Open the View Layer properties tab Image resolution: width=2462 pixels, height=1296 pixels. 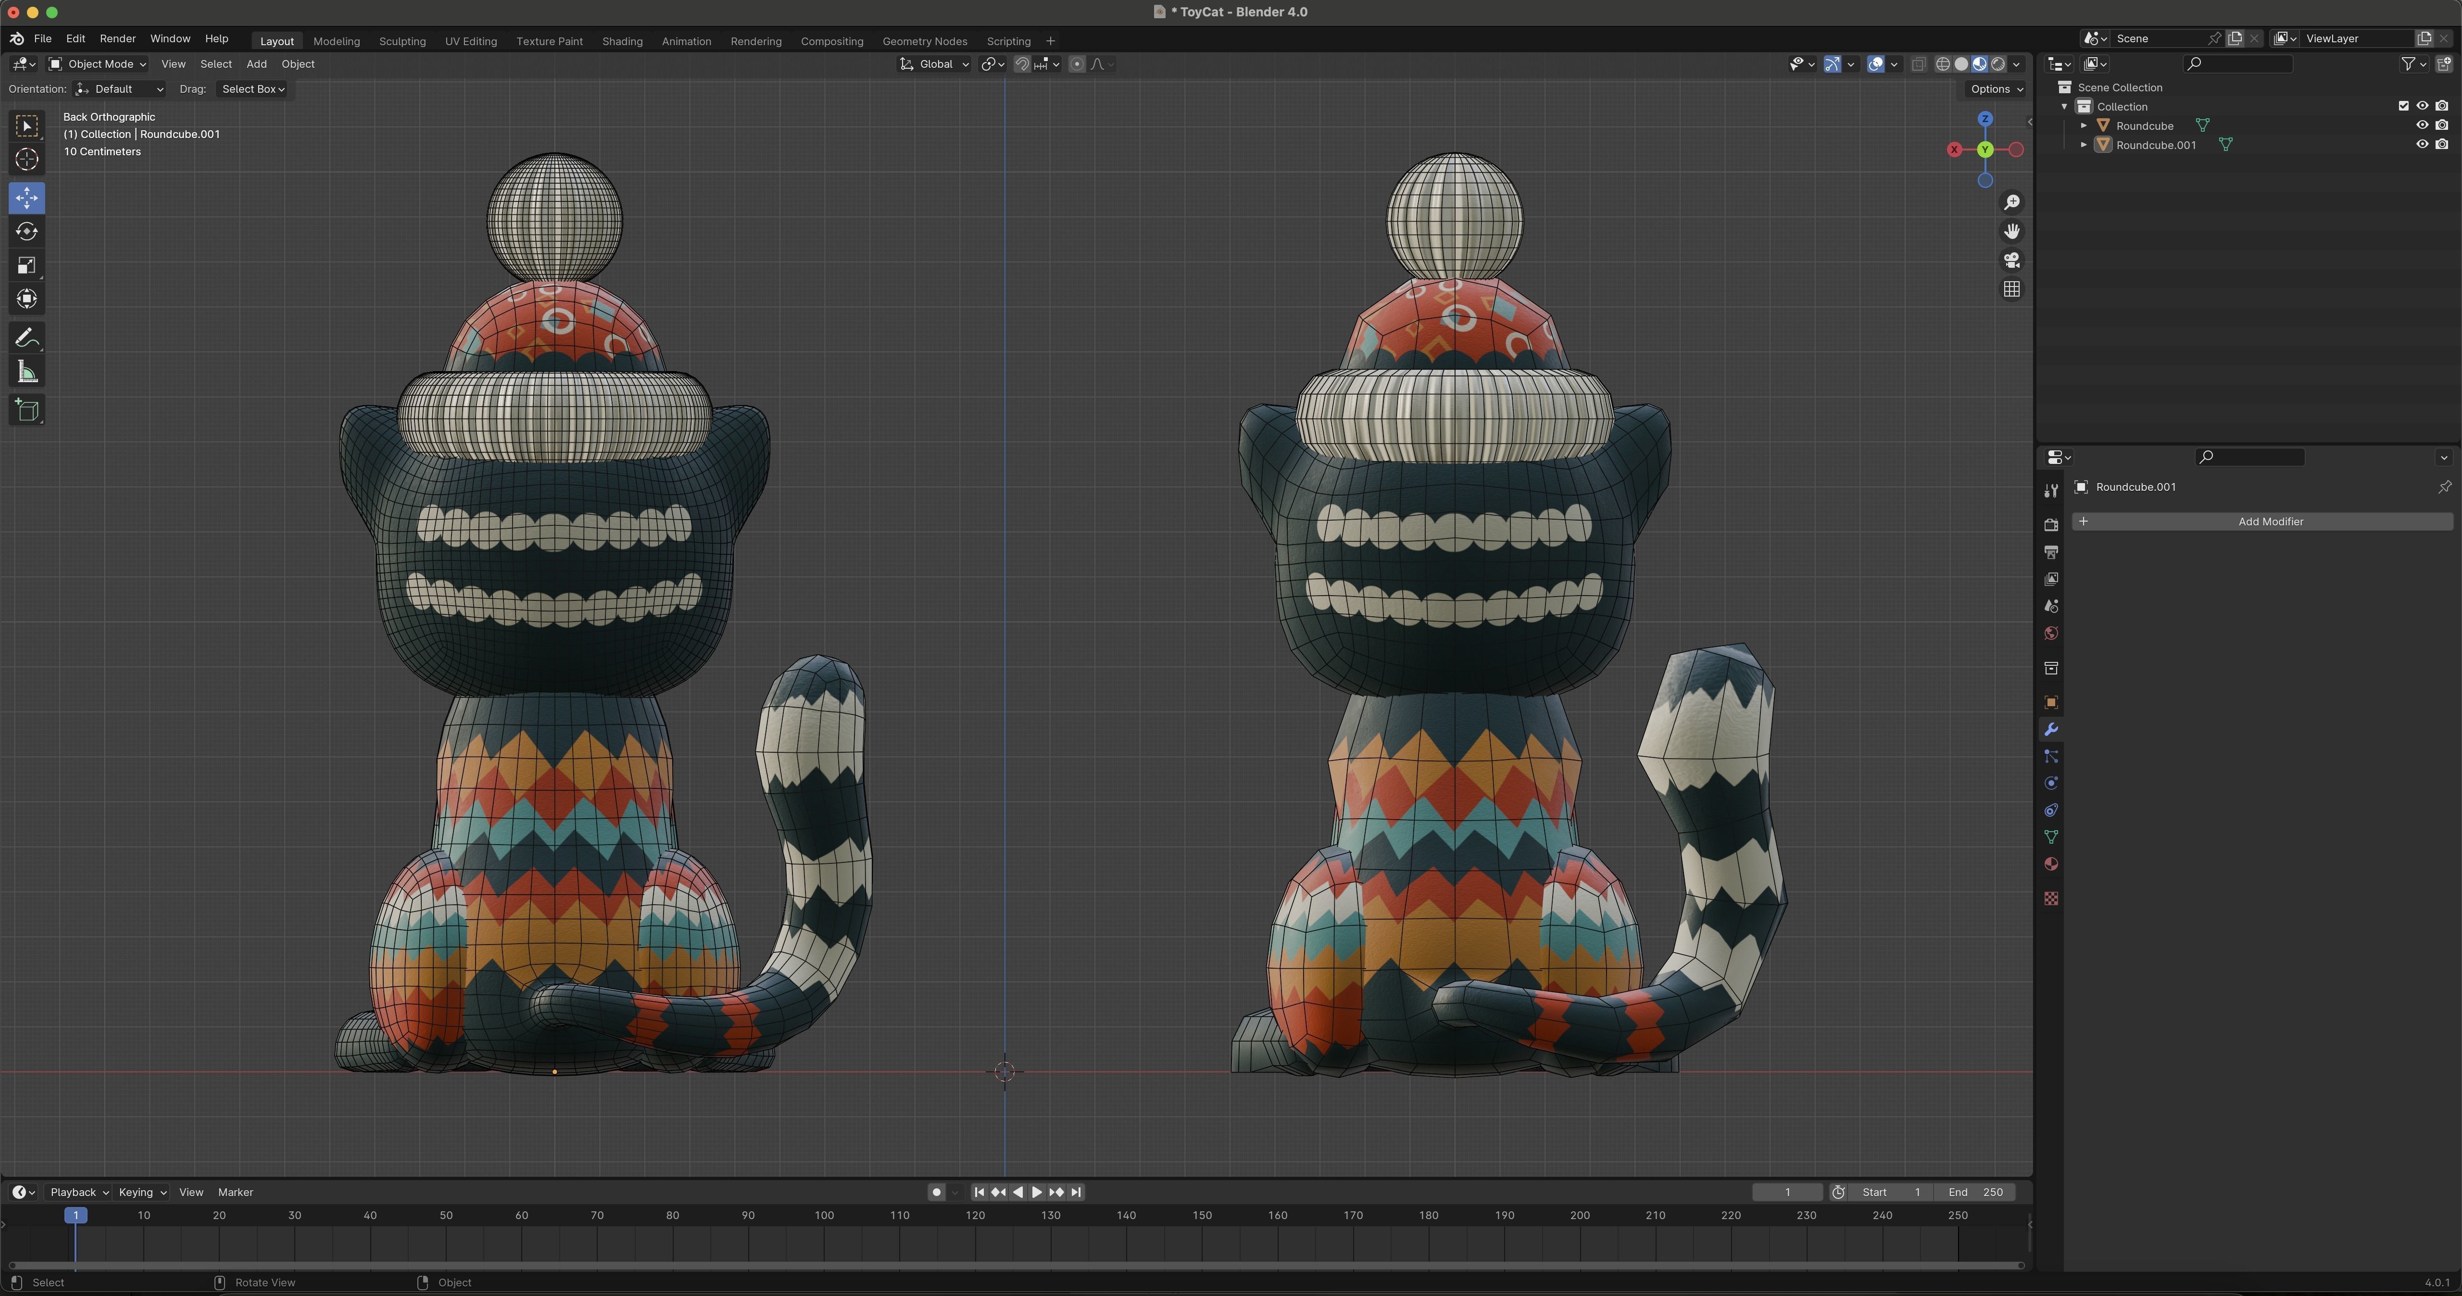click(2051, 579)
